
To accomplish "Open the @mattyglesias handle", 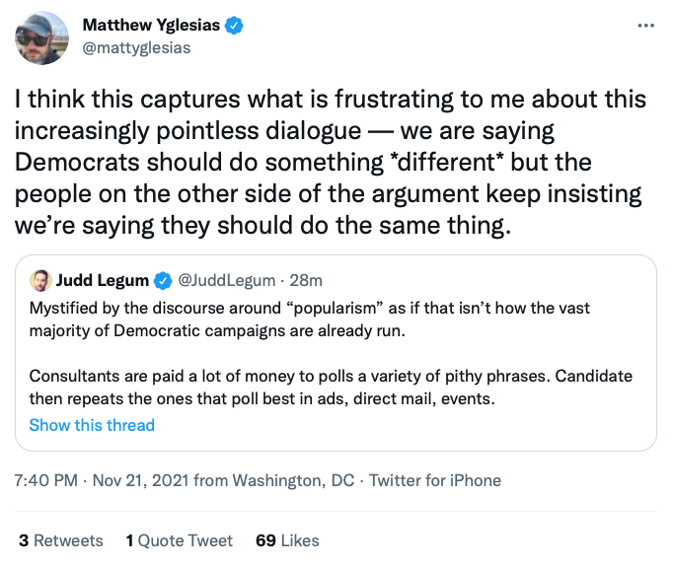I will [x=136, y=48].
